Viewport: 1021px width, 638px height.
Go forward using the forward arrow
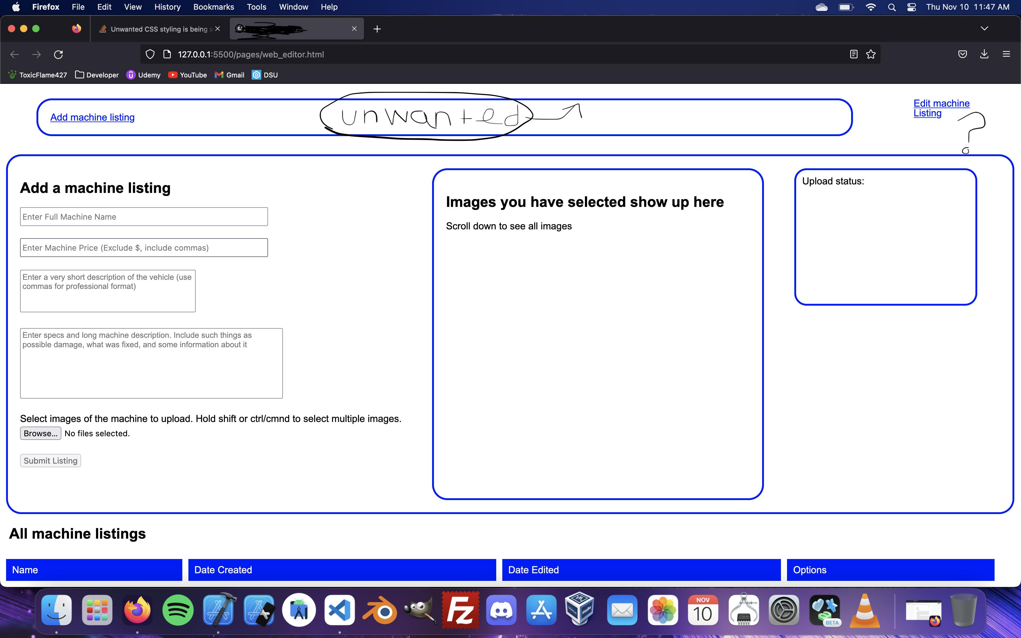tap(37, 54)
